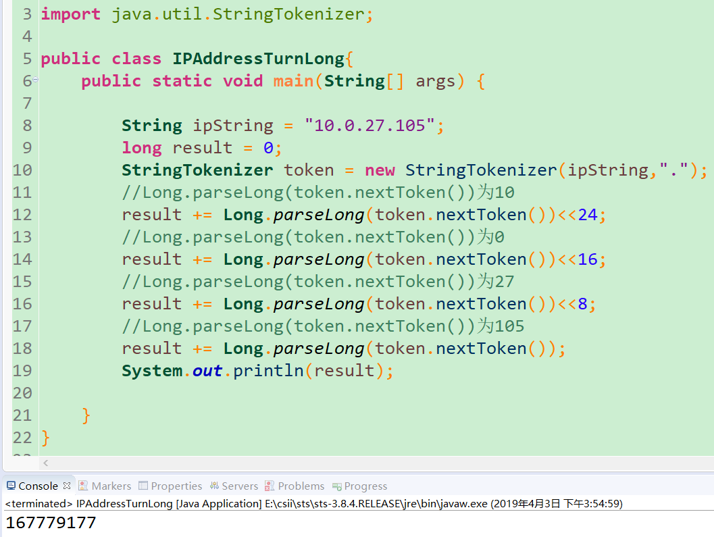Click the shift value 8 on line 16
Viewport: 714px width, 537px height.
click(x=582, y=304)
